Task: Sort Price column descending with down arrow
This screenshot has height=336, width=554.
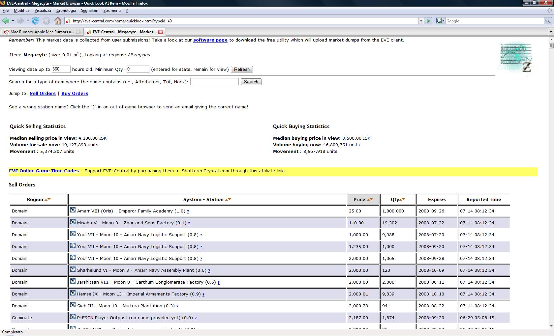Action: pos(371,200)
